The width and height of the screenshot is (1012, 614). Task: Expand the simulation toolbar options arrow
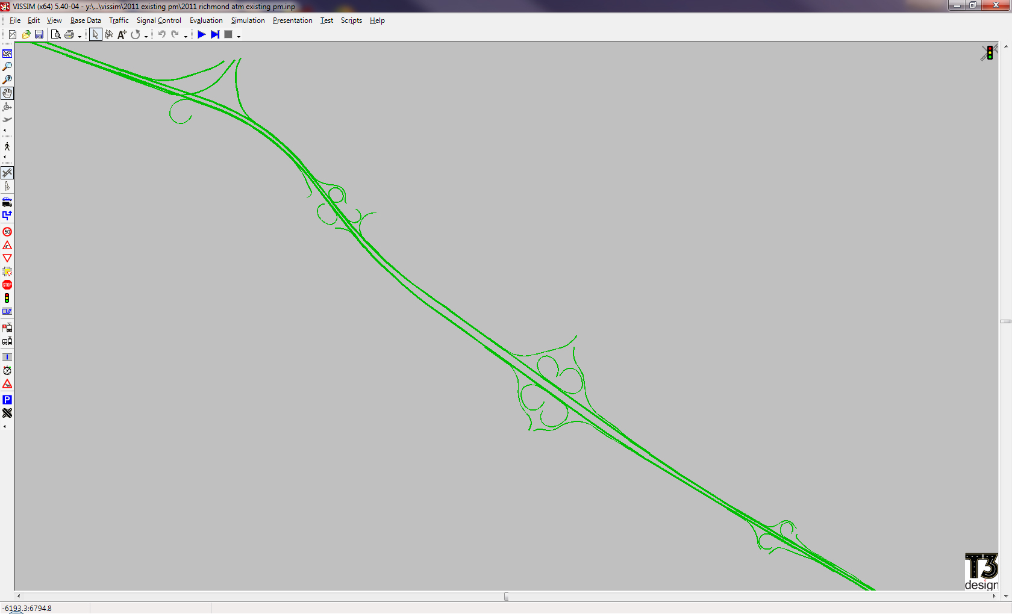coord(239,37)
